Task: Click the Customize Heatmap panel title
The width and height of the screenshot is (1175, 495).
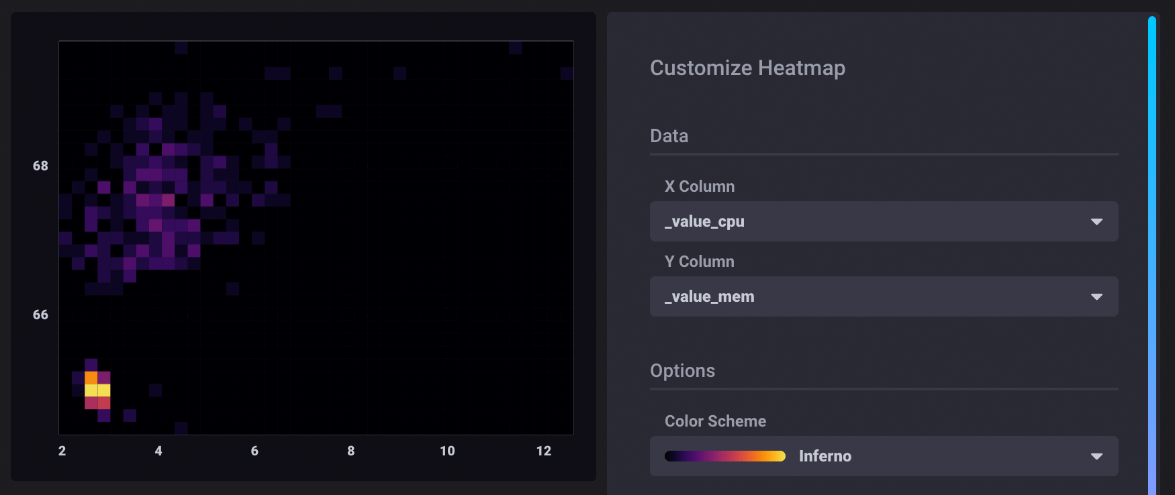Action: [x=747, y=68]
